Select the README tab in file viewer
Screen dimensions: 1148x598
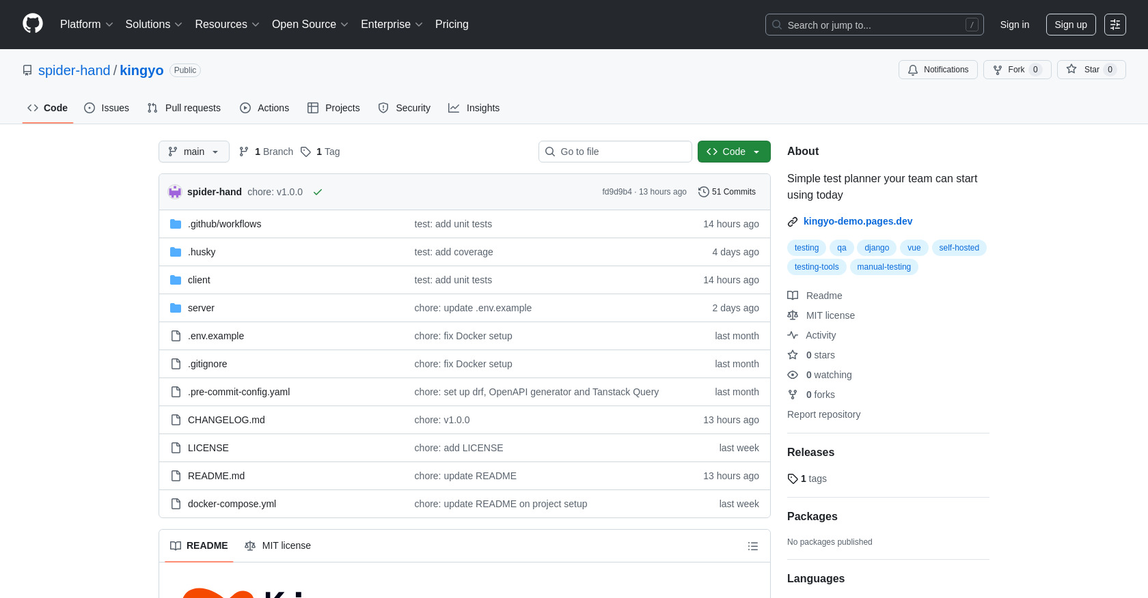[x=199, y=546]
